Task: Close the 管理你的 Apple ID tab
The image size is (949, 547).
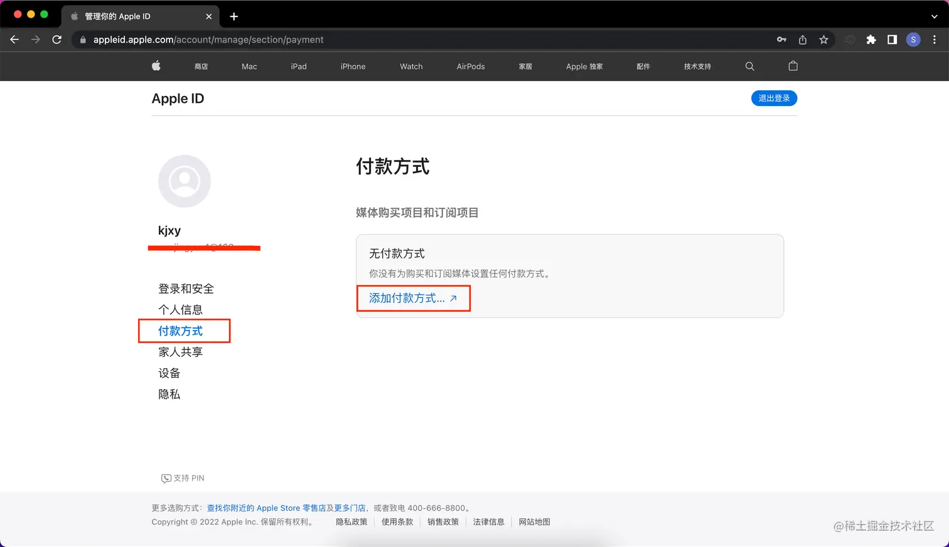Action: tap(209, 16)
